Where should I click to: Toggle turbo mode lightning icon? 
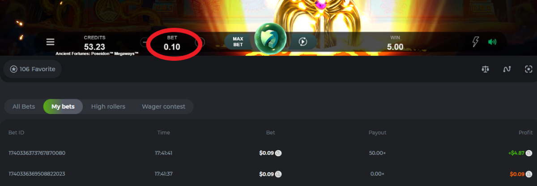tap(476, 42)
